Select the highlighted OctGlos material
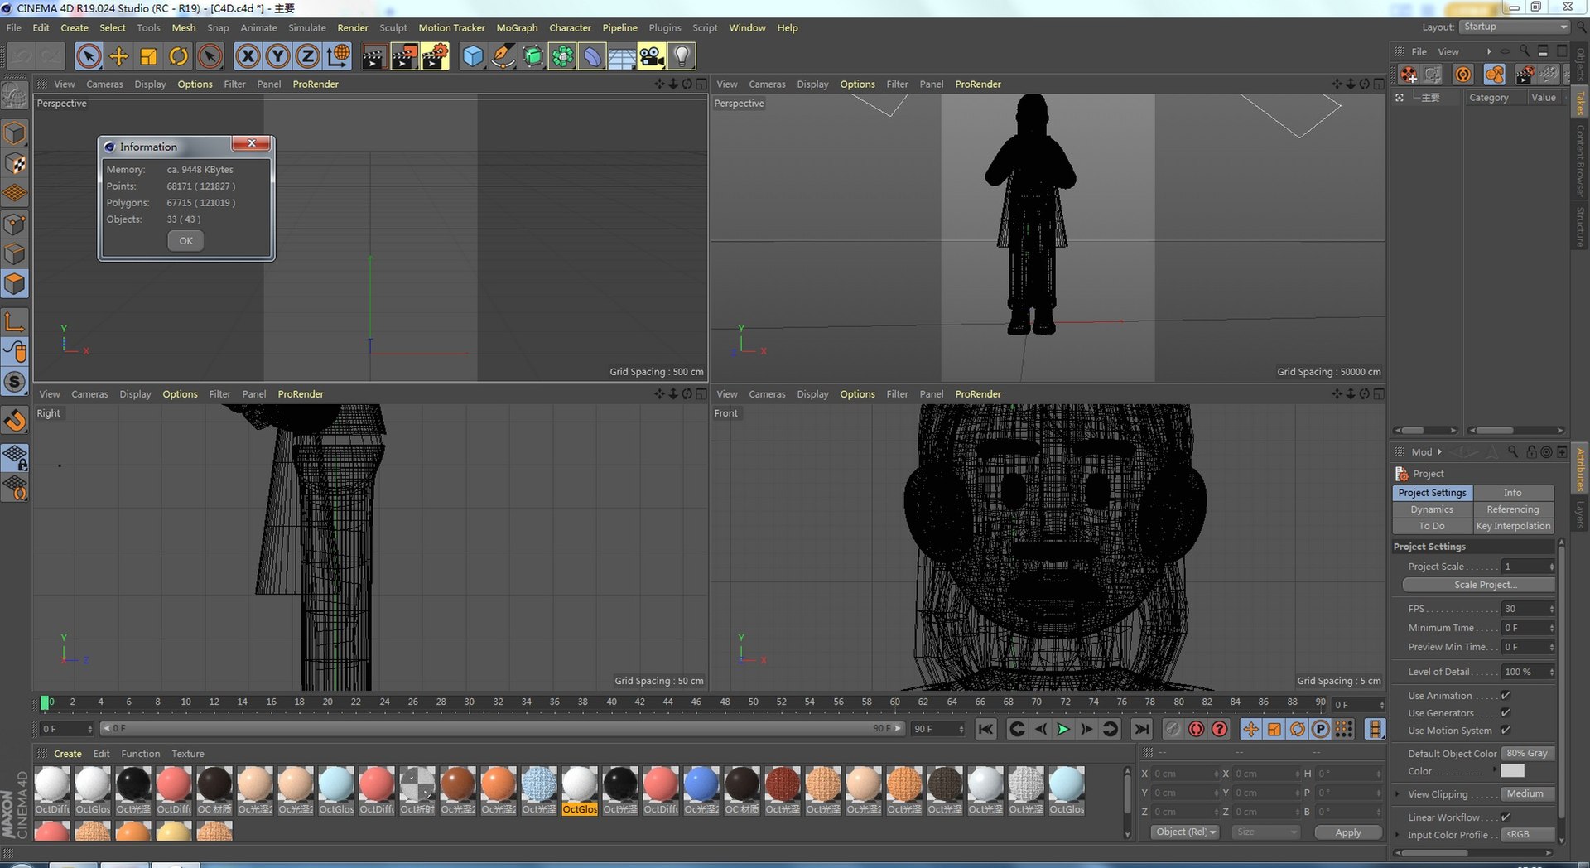 pos(580,791)
